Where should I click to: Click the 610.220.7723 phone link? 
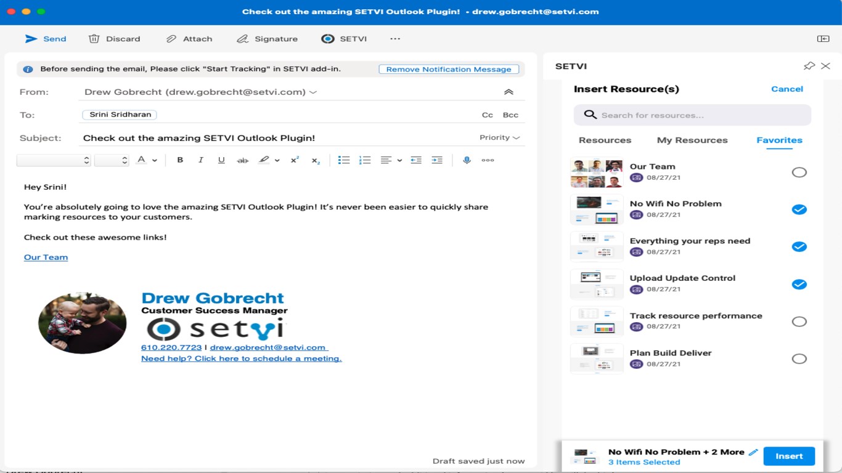tap(171, 347)
